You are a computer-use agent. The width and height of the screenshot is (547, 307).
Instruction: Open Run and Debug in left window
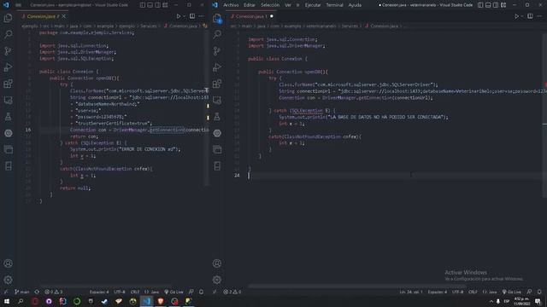coord(8,67)
